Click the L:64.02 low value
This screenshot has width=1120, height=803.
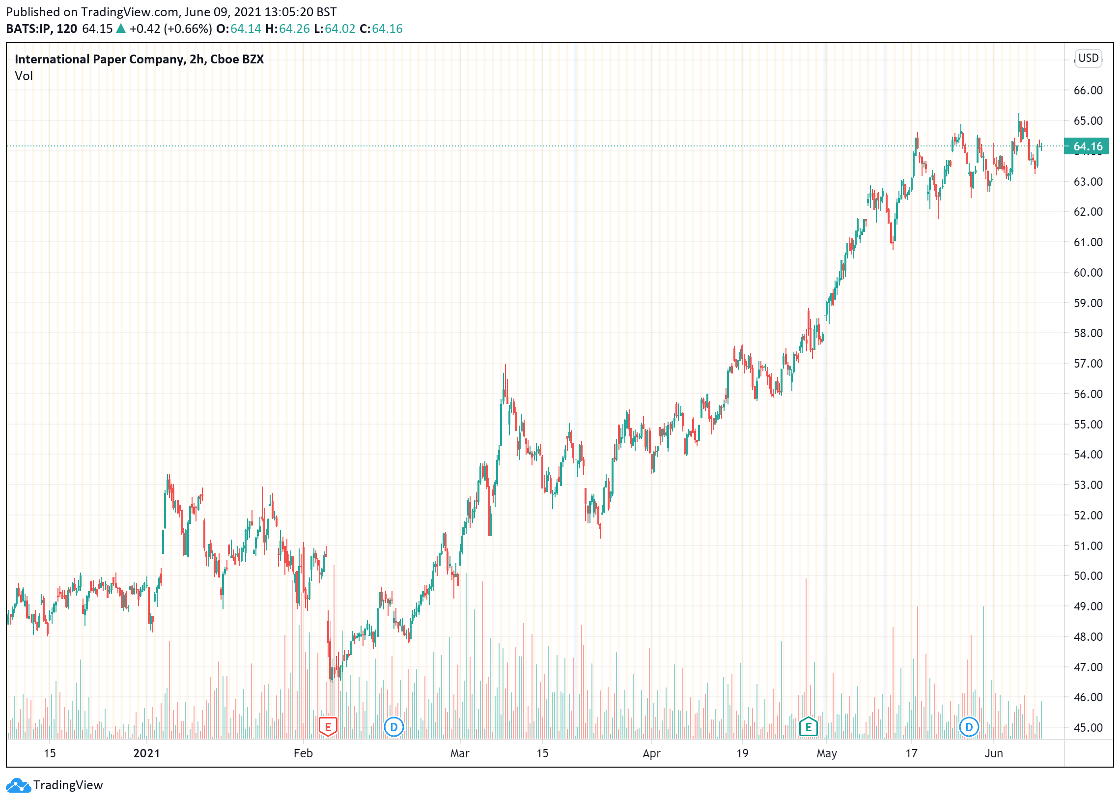(x=335, y=29)
